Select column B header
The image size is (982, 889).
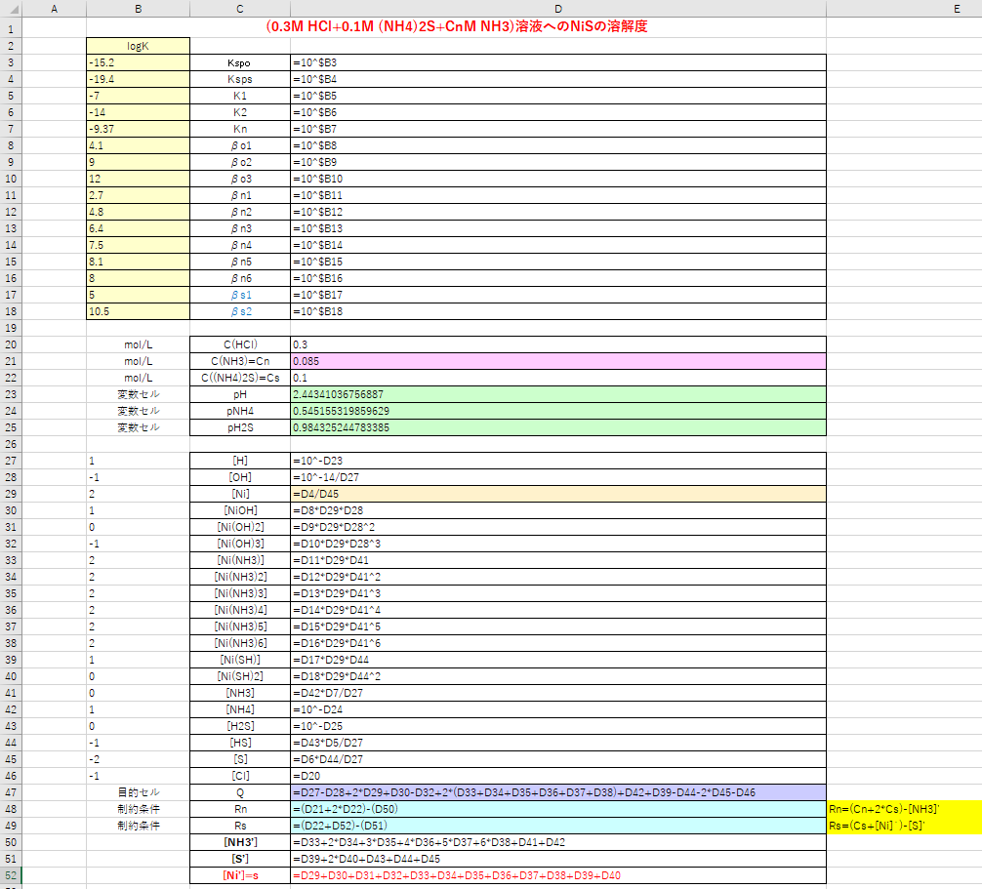tap(139, 9)
